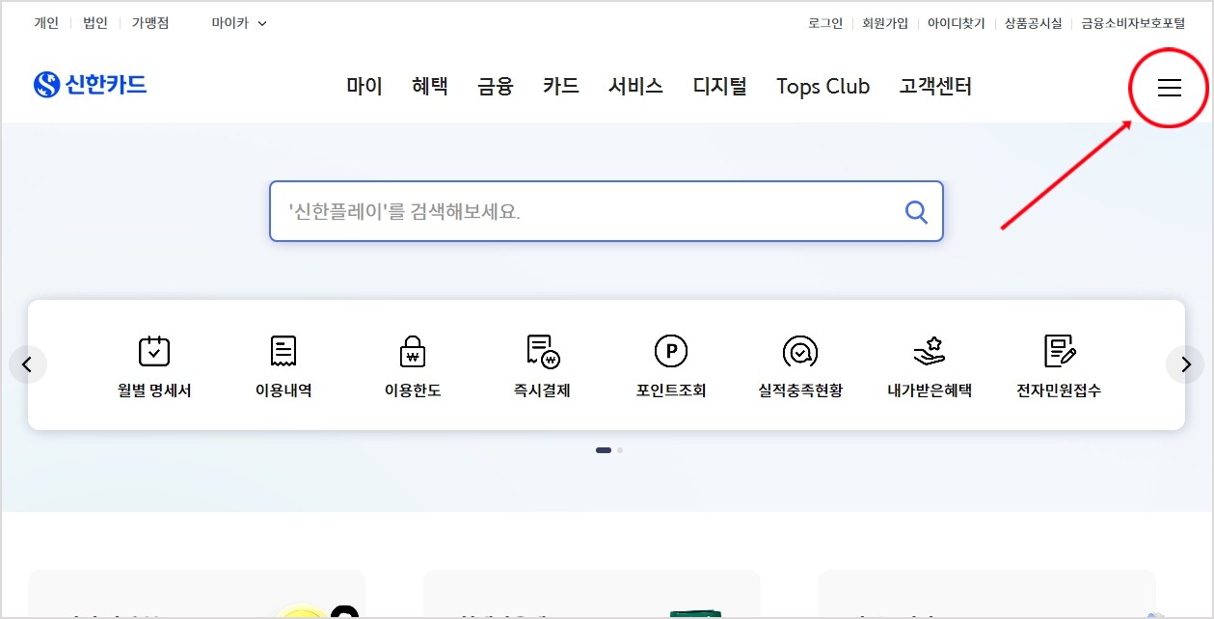This screenshot has width=1214, height=619.
Task: Open the 디지털 menu
Action: coord(720,87)
